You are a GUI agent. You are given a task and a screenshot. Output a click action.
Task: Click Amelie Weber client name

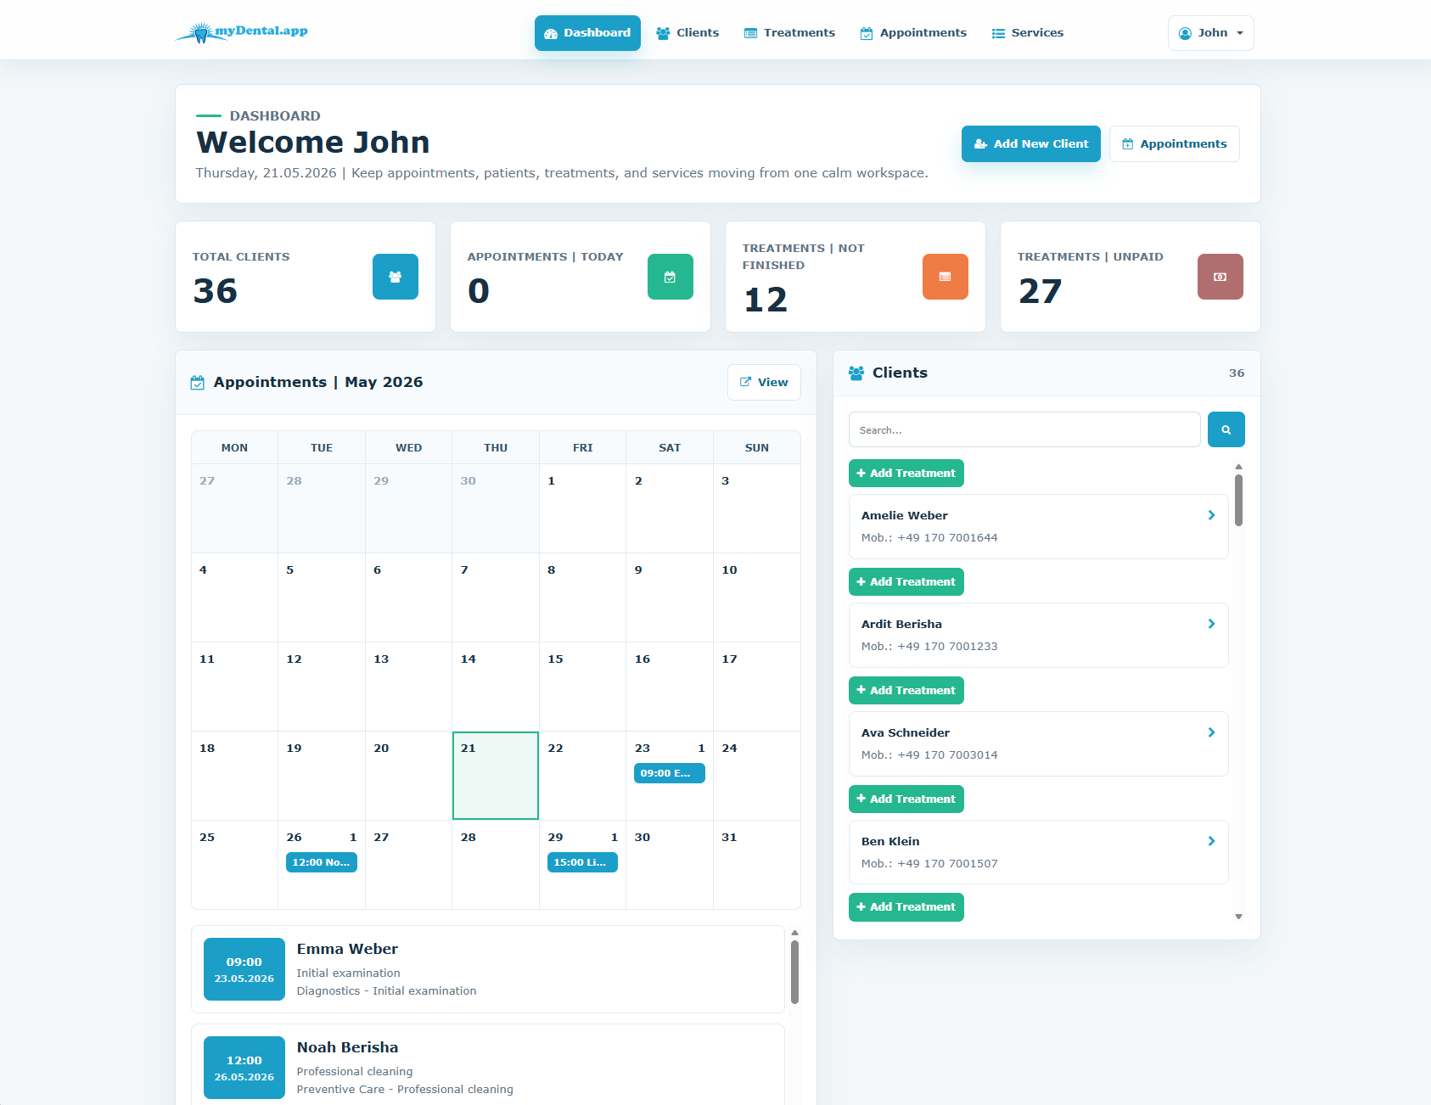coord(905,515)
